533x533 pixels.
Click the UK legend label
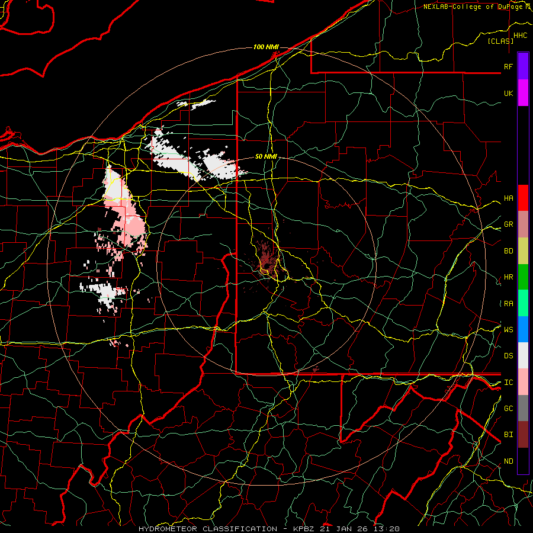(508, 93)
